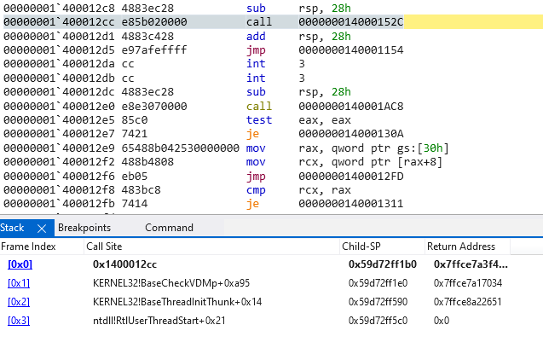The height and width of the screenshot is (348, 543).
Task: Close the Stack tab
Action: (42, 229)
